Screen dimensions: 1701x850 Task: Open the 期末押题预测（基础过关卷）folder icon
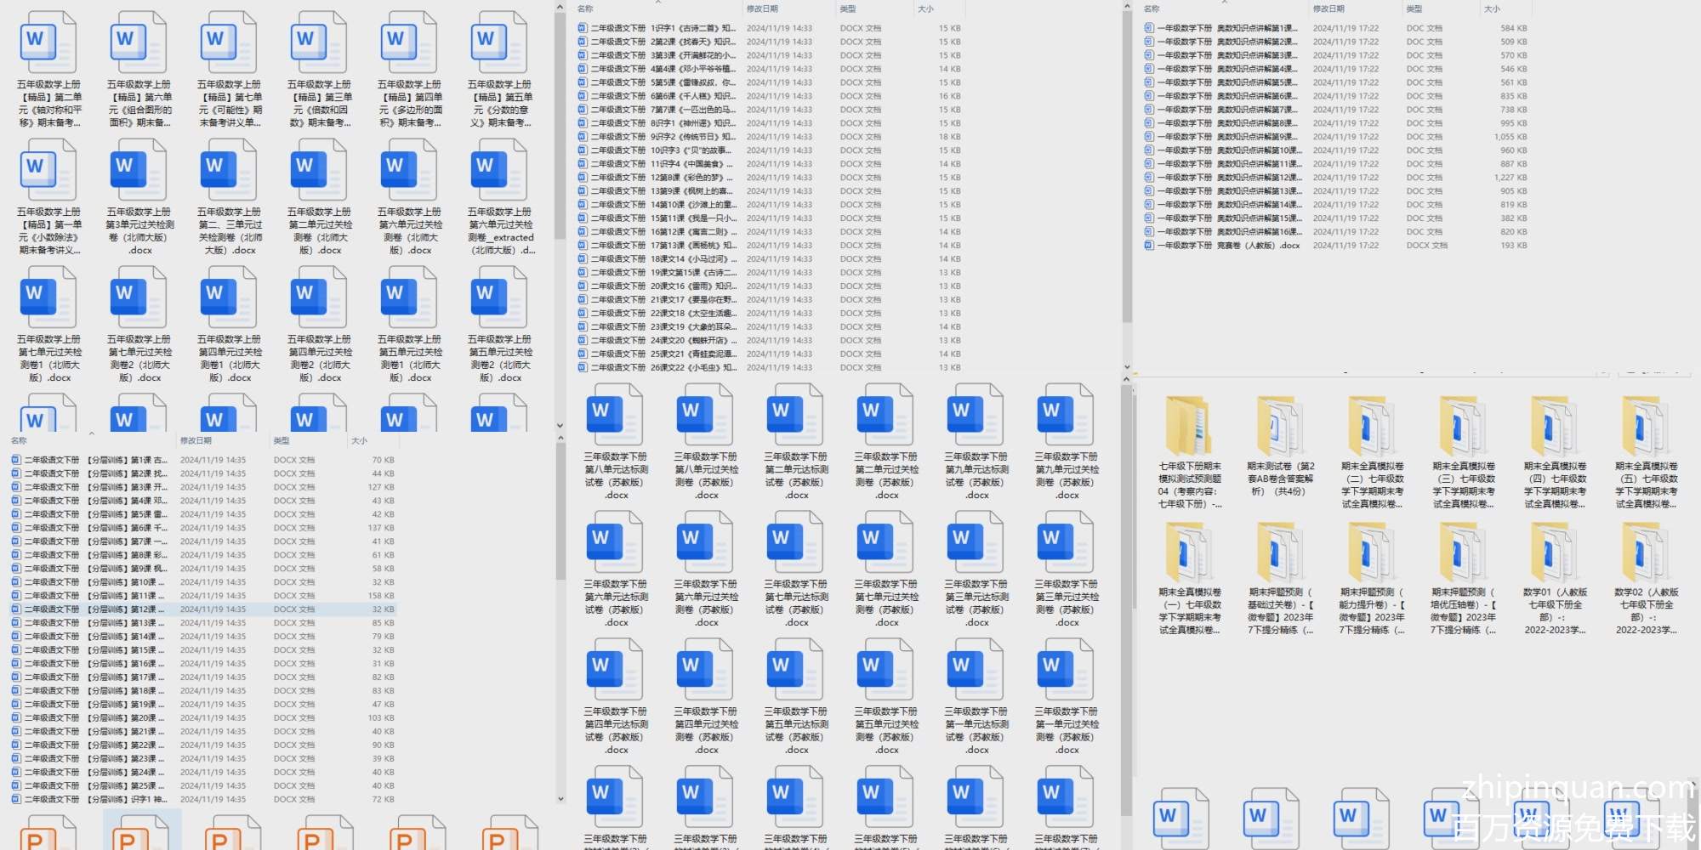[x=1280, y=552]
